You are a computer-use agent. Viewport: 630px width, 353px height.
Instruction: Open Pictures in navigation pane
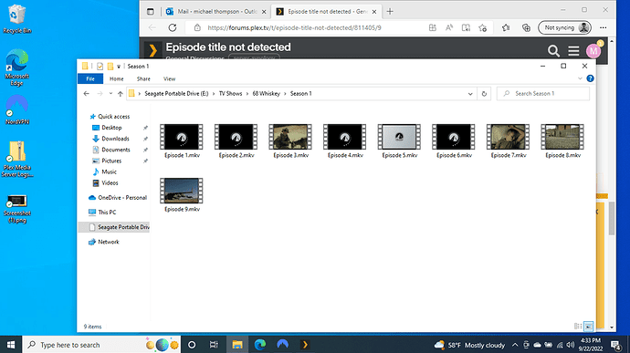[111, 161]
